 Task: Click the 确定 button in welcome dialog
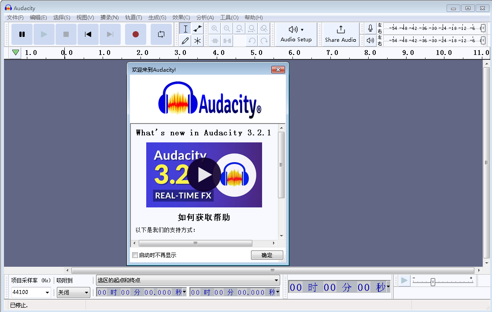coord(267,255)
